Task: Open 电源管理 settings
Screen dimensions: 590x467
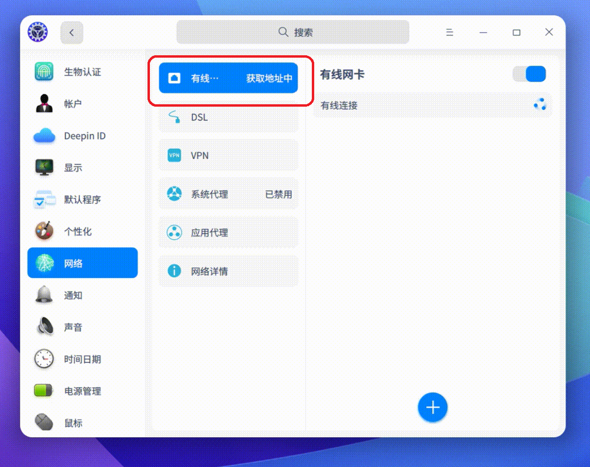Action: (x=83, y=391)
